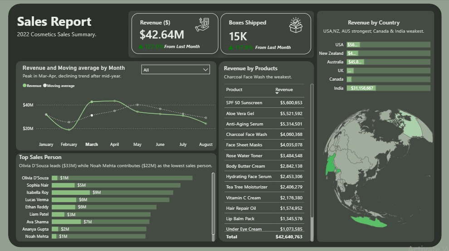
Task: Click the Boxes Shipped 15K value
Action: coord(238,36)
